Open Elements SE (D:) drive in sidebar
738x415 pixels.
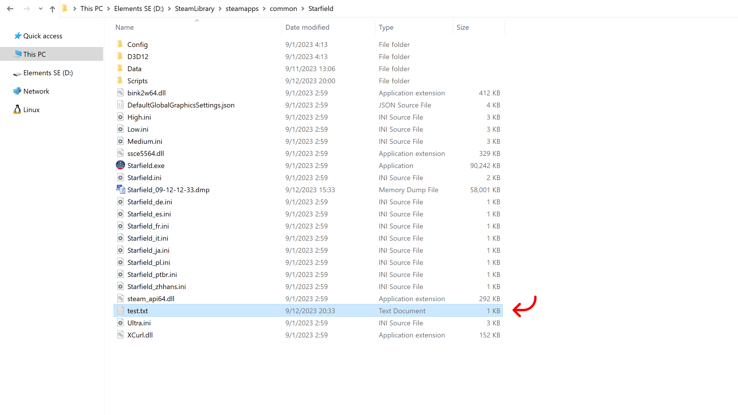[48, 73]
